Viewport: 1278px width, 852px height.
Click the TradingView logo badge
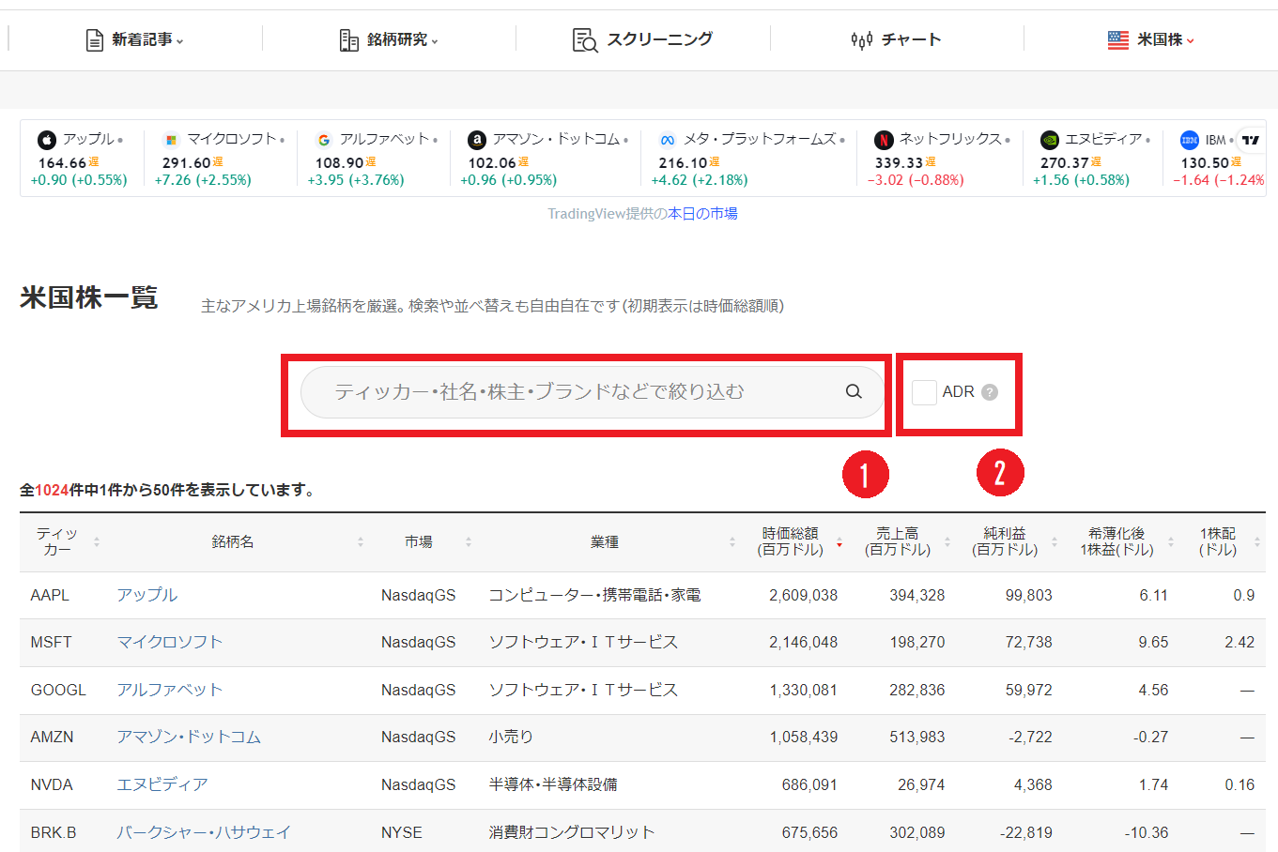[x=1251, y=140]
